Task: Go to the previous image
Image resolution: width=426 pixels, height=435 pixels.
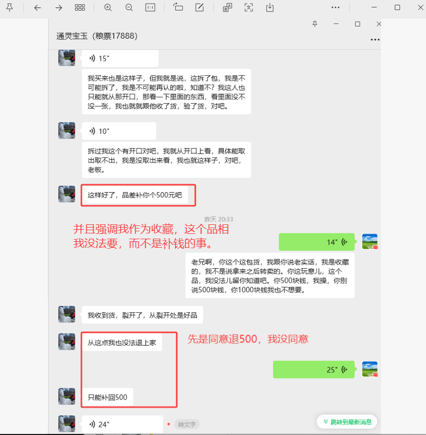Action: click(x=37, y=7)
